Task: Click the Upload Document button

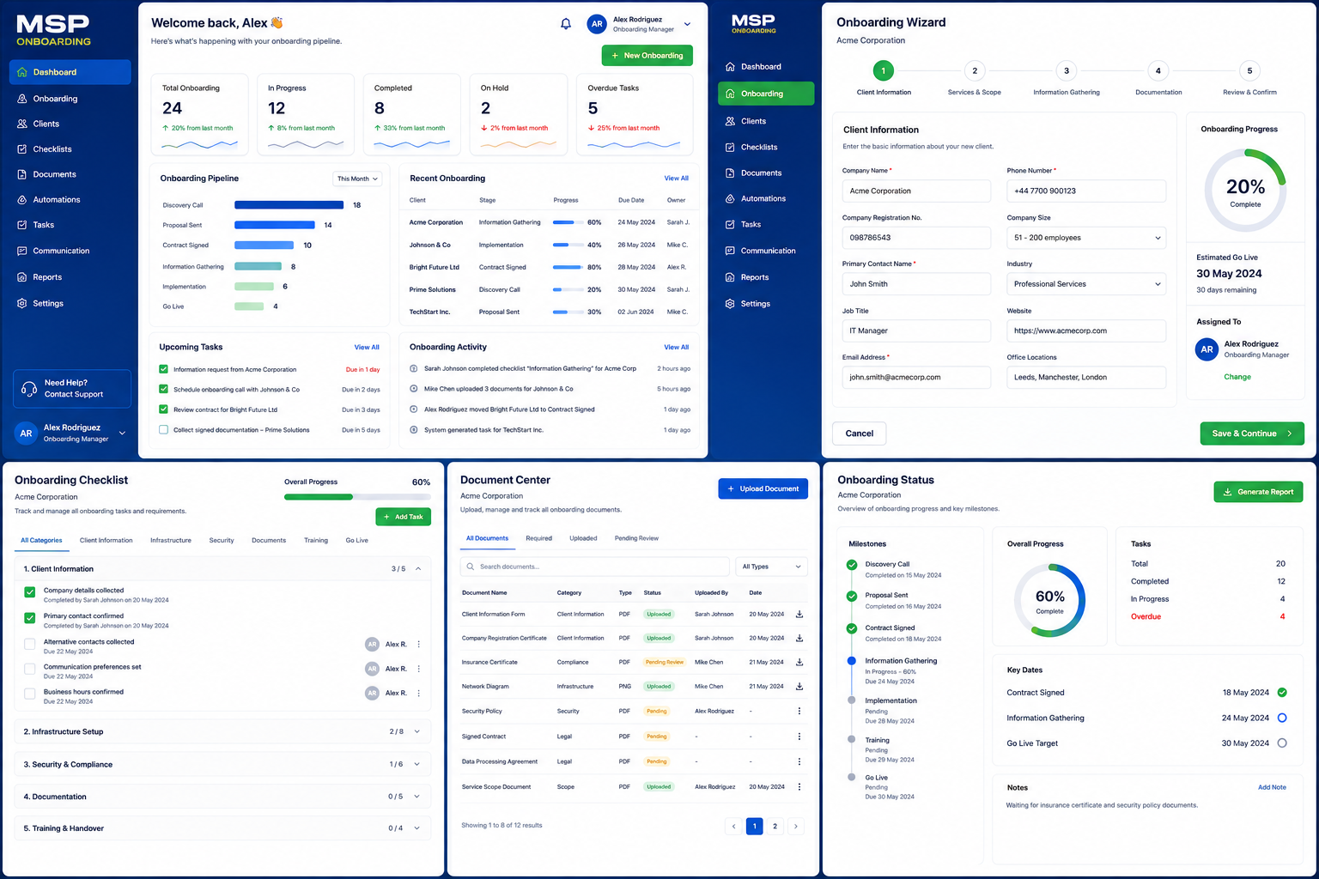Action: pyautogui.click(x=763, y=488)
